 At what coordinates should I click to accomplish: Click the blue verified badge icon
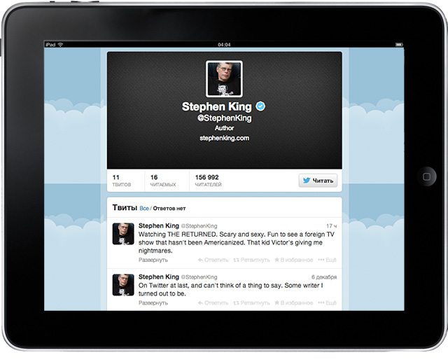(260, 106)
